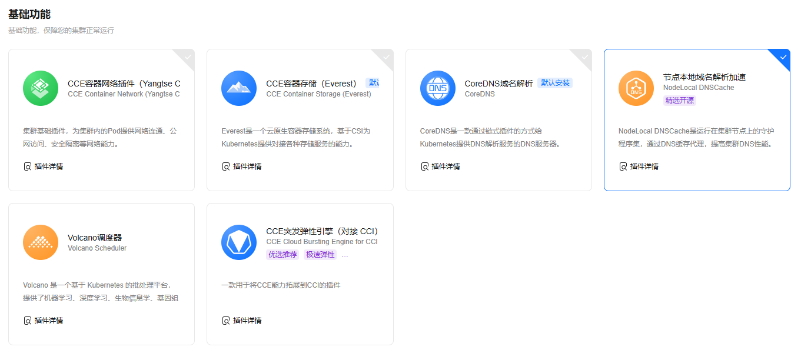801x350 pixels.
Task: Click the subtitle CCE Cloud Bursting Engine for CCI
Action: point(322,242)
